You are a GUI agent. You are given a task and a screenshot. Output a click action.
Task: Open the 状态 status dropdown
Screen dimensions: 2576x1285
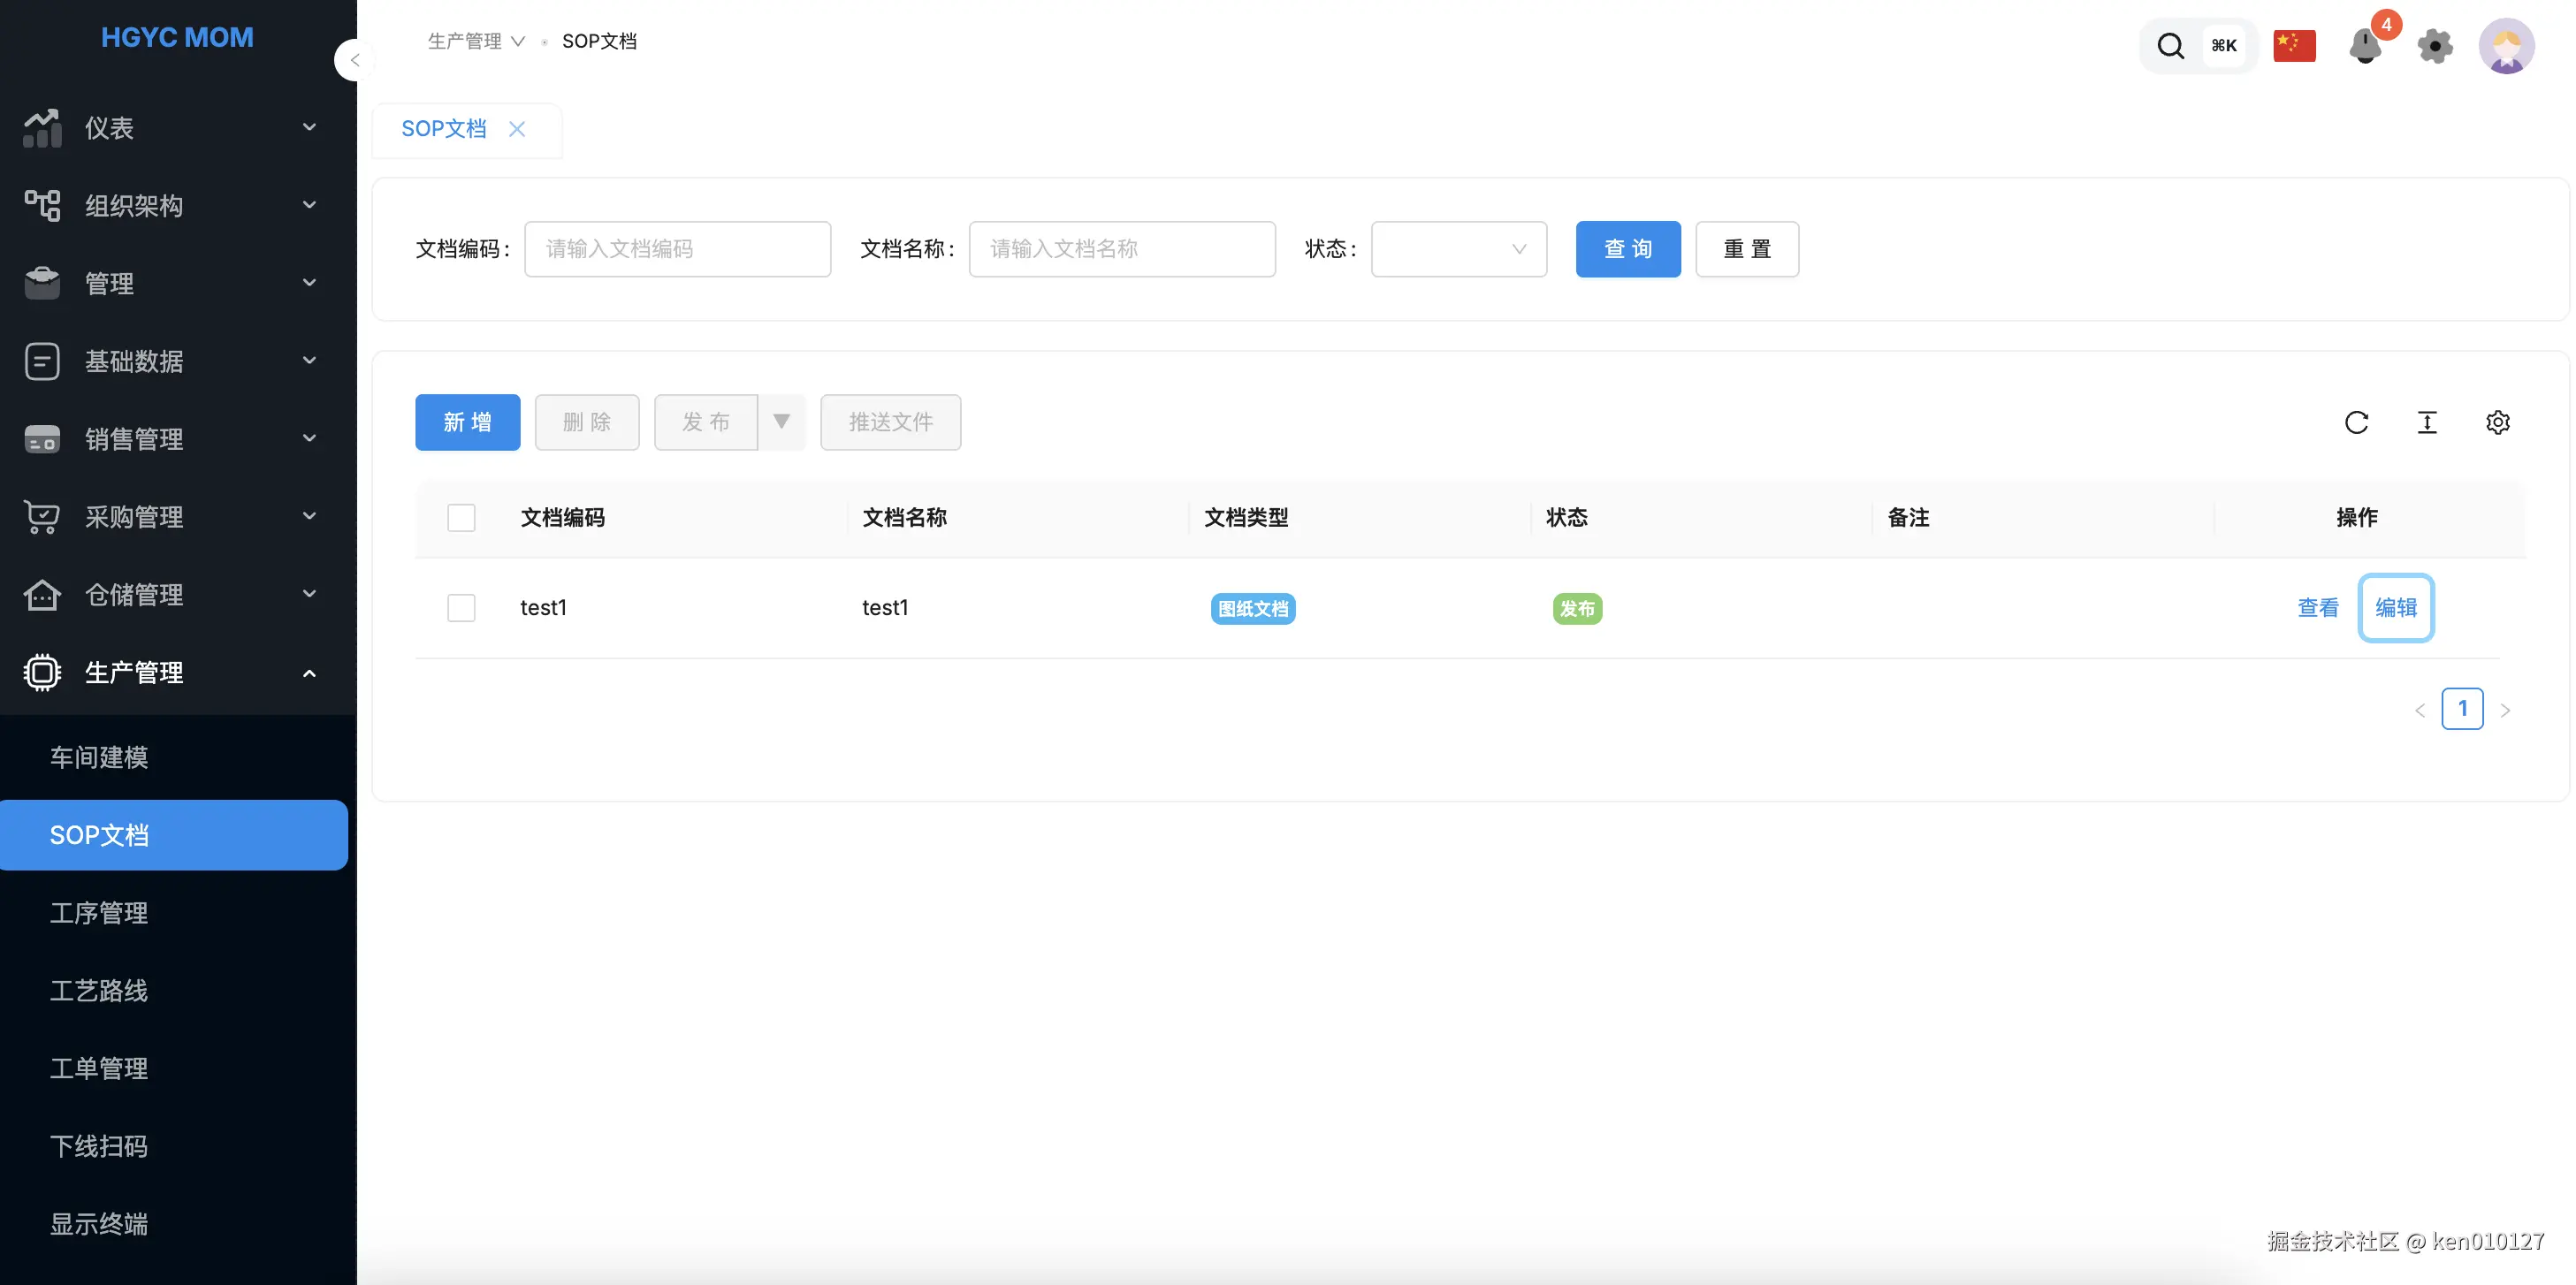[1458, 249]
